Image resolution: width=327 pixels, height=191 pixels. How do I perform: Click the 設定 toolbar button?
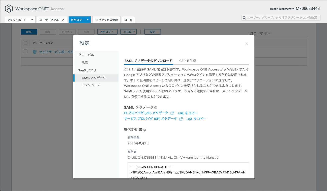coord(153,32)
